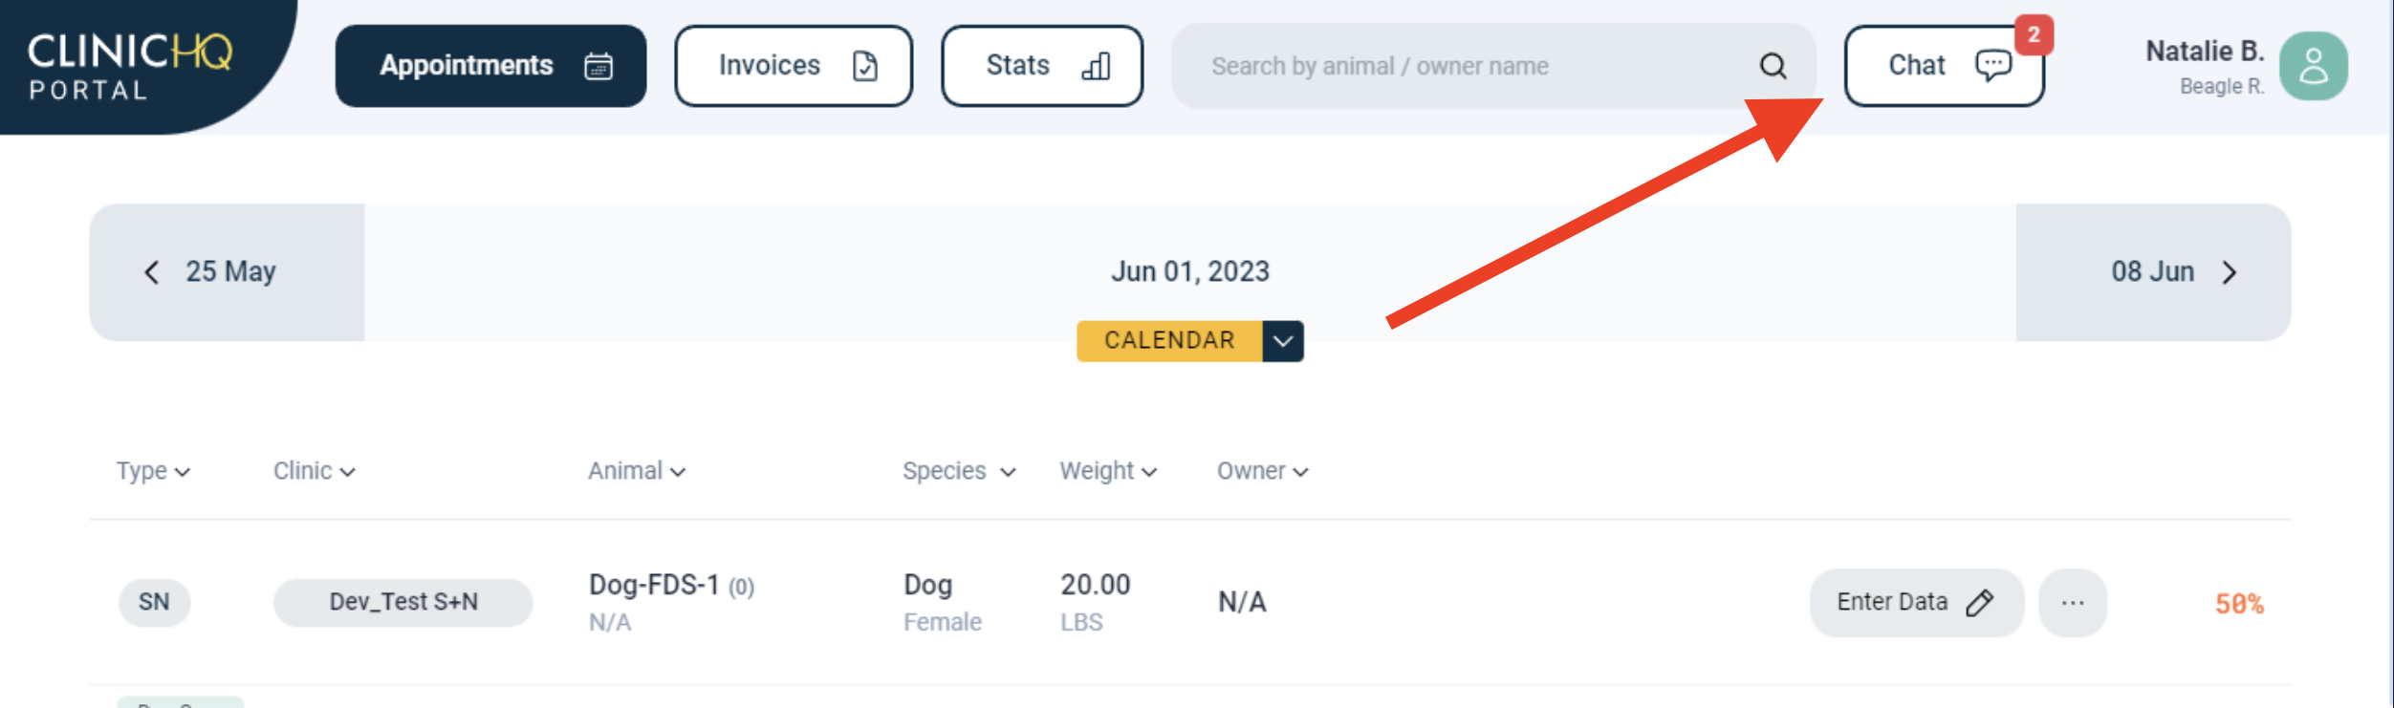The height and width of the screenshot is (708, 2394).
Task: Open the user profile avatar icon
Action: 2313,66
